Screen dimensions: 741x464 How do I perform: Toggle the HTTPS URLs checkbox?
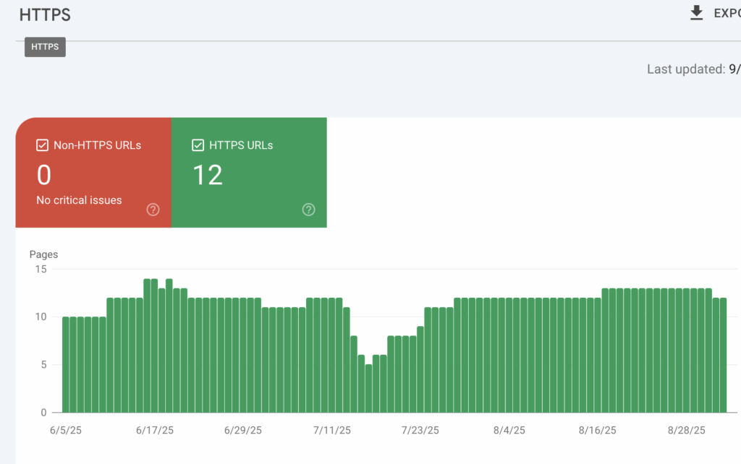(x=198, y=145)
